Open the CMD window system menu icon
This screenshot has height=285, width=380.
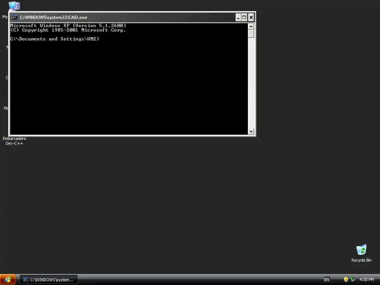click(x=14, y=17)
